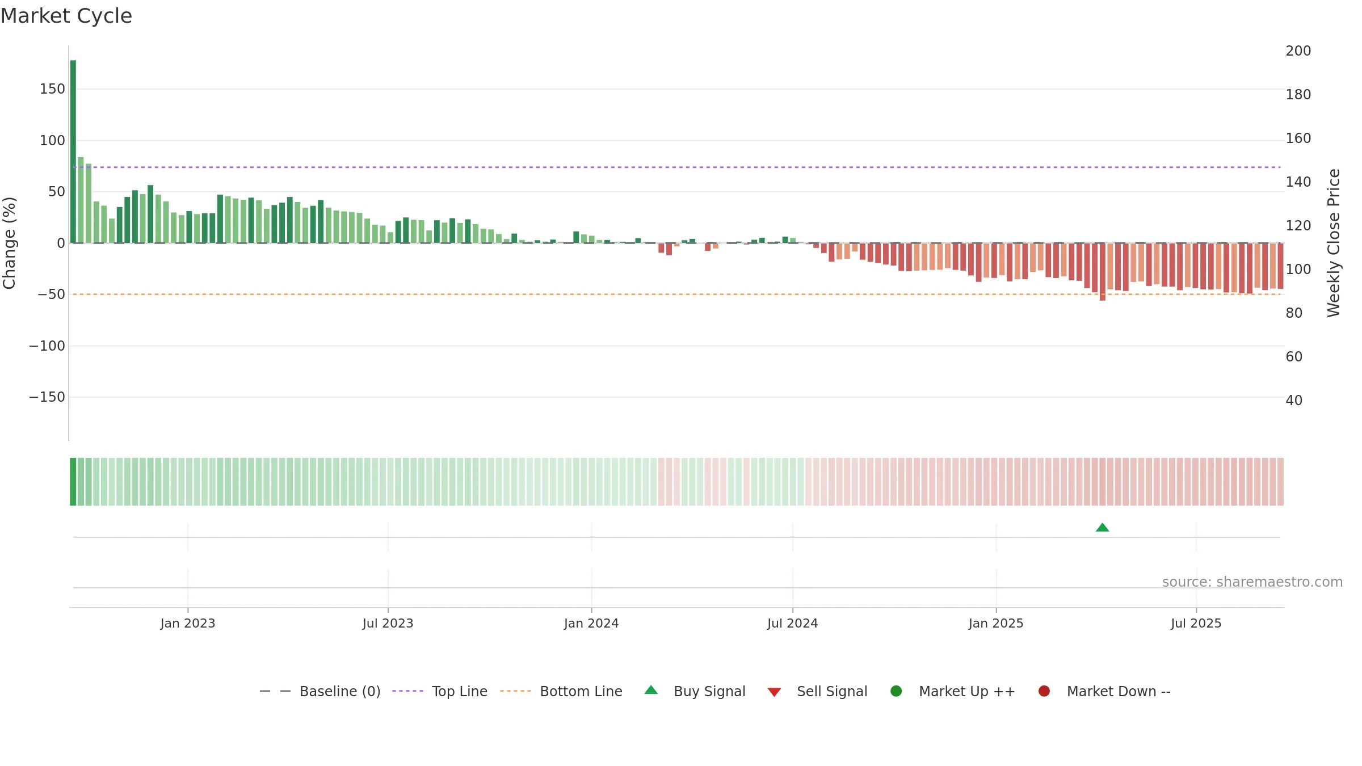Click the orange dotted bottom line on the chart
This screenshot has height=766, width=1362.
[676, 294]
